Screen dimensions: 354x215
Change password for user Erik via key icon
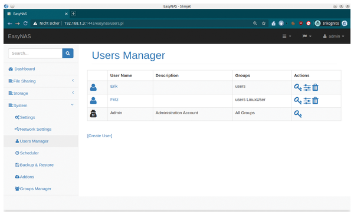point(298,87)
